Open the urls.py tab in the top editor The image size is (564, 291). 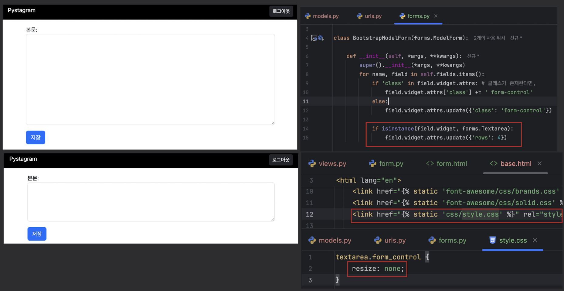pos(369,16)
